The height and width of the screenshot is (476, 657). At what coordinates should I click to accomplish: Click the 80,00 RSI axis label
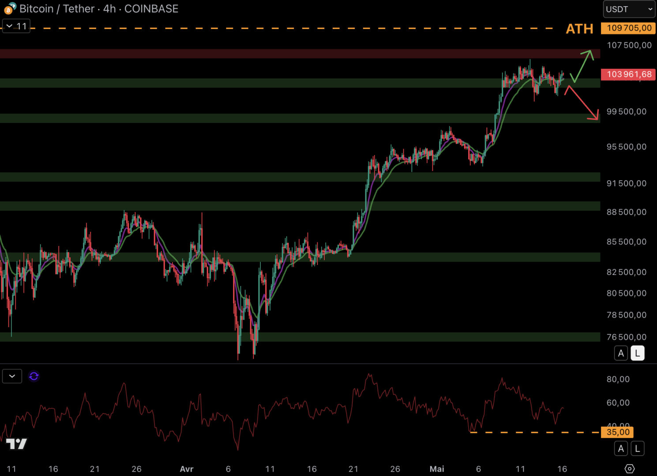(618, 379)
